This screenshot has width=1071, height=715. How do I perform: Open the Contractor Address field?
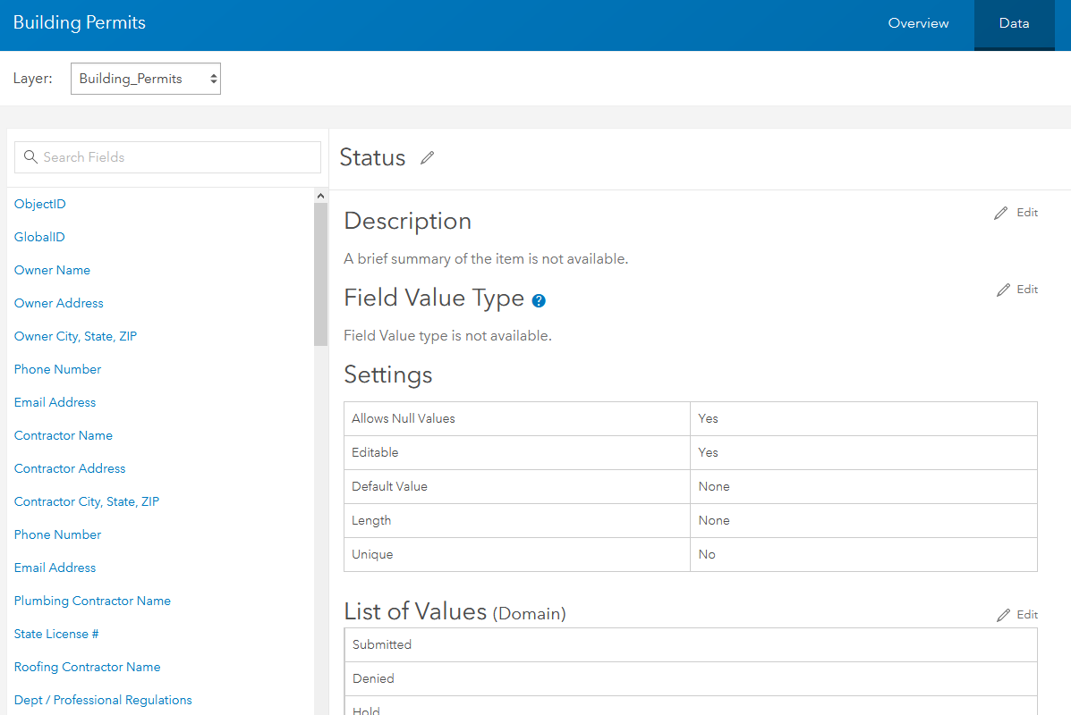click(x=69, y=467)
